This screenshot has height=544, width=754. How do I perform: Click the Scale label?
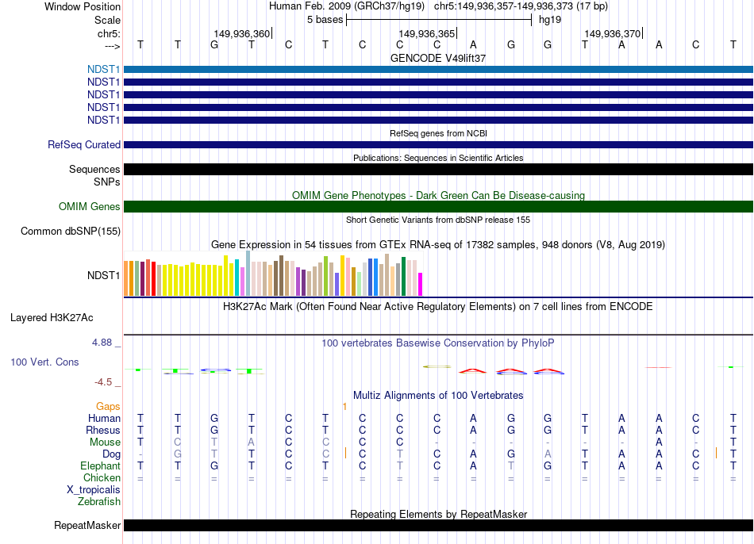(108, 20)
